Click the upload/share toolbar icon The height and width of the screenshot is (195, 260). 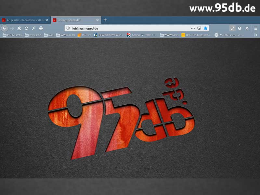19,28
